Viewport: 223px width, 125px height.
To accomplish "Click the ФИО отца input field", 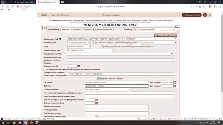I will pos(116,86).
